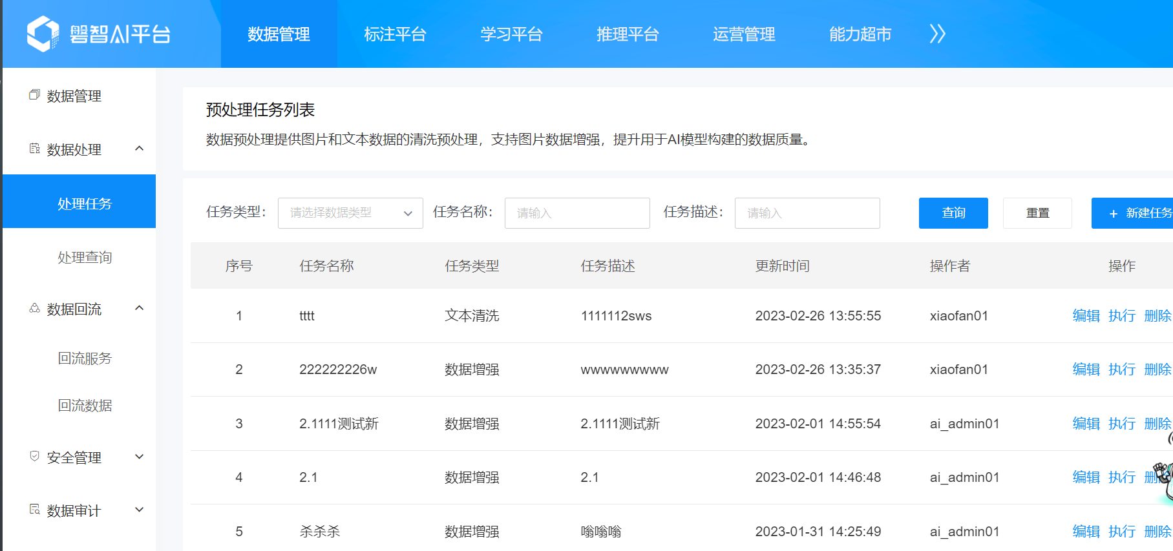Click the 任务类型 column header
Image resolution: width=1173 pixels, height=551 pixels.
[472, 265]
